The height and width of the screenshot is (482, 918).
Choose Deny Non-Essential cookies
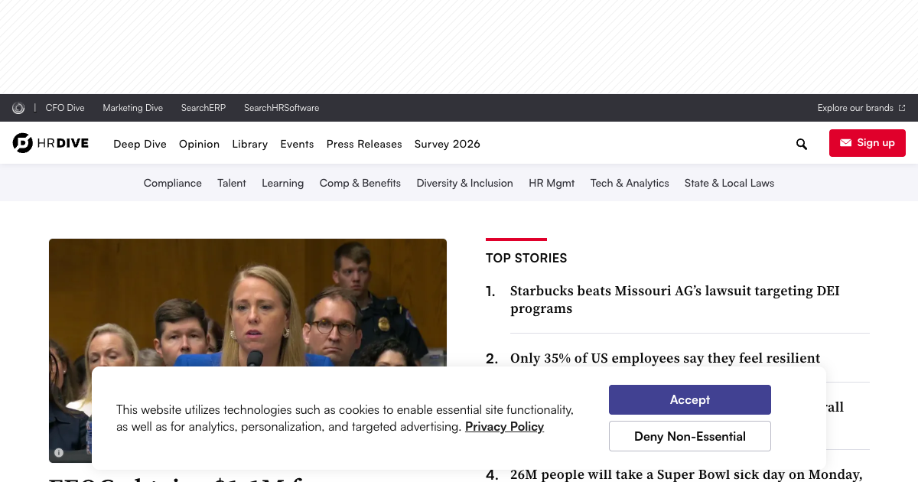(689, 436)
